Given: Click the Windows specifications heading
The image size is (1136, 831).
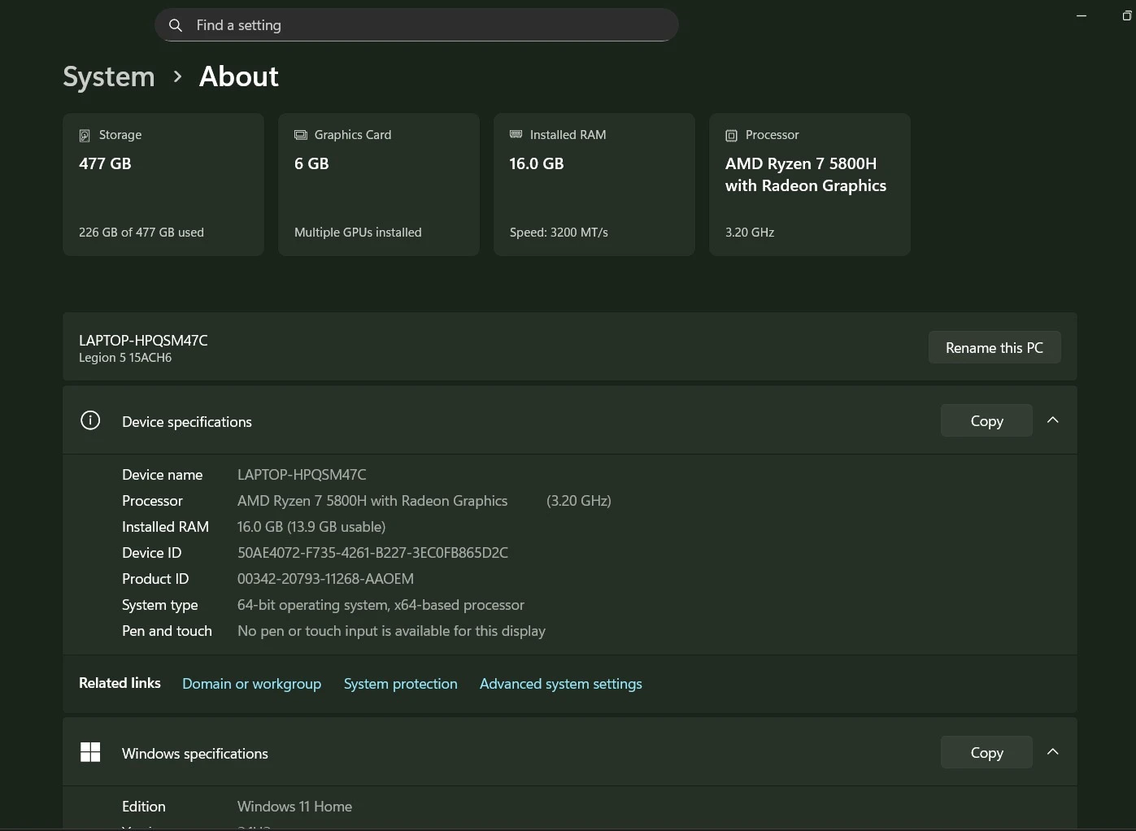Looking at the screenshot, I should click(195, 754).
